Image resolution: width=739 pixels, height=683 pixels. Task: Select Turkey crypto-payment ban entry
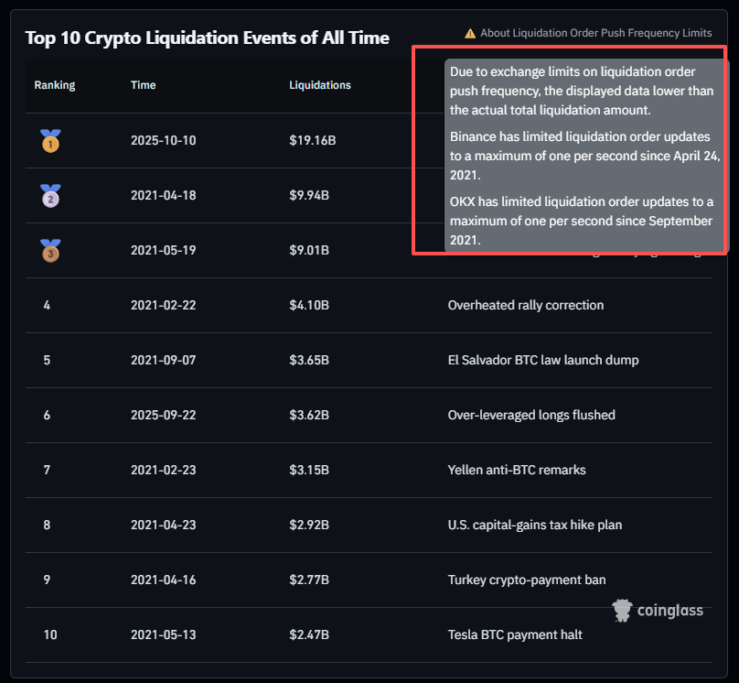pos(527,580)
